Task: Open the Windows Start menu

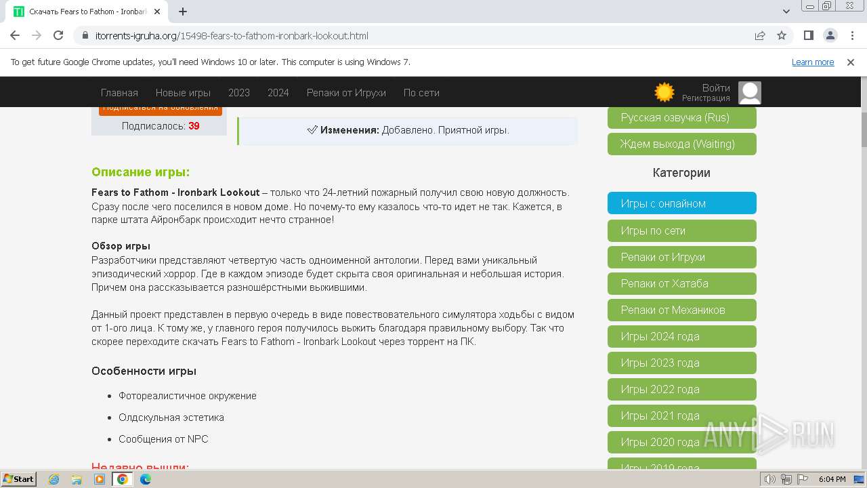Action: 19,479
